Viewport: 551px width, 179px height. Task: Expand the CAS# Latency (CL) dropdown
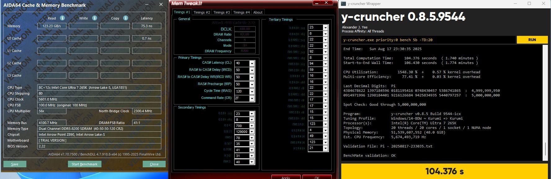click(x=252, y=63)
